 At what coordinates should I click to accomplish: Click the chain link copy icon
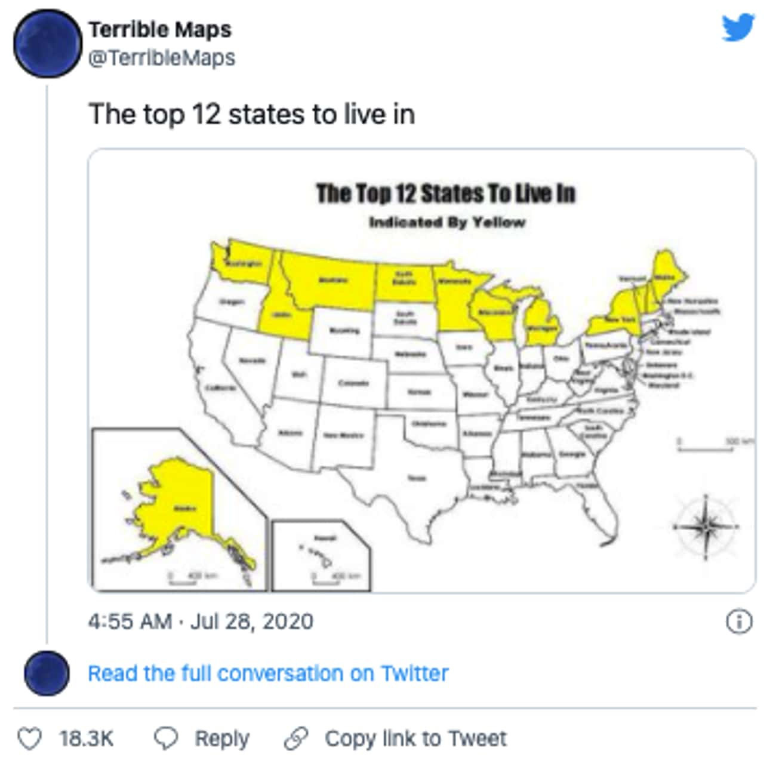pos(296,739)
